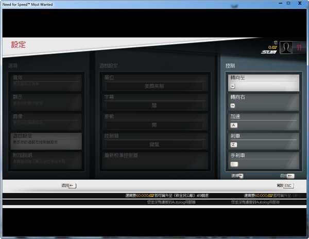Click the Z key icon under 剎車

pyautogui.click(x=233, y=144)
